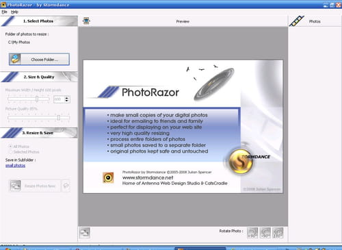
Task: Click the PhotoRazor splash image in preview
Action: [183, 127]
